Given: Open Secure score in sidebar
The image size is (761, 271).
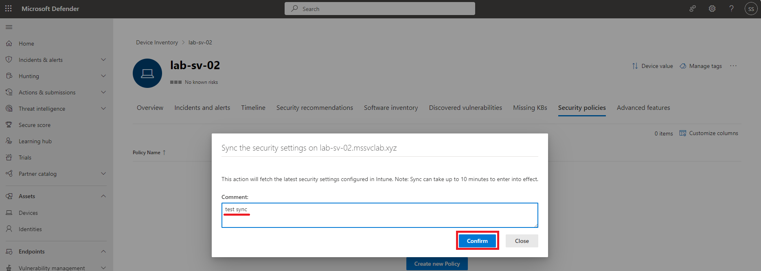Looking at the screenshot, I should pyautogui.click(x=35, y=125).
